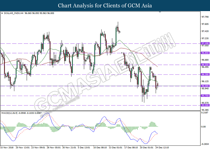210x150 pixels.
Task: Click the 23 Nov 09:01 time label
Action: coord(38,148)
